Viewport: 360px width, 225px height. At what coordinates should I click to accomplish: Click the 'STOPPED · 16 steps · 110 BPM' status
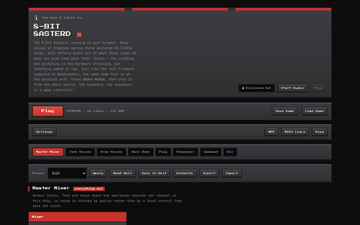(x=95, y=111)
